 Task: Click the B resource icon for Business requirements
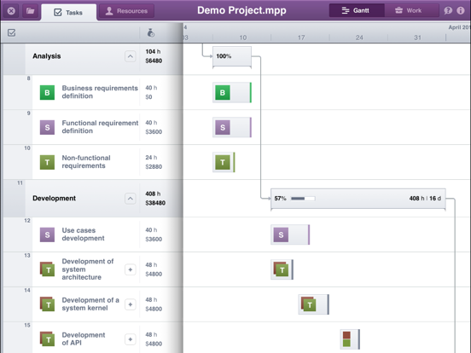click(47, 92)
